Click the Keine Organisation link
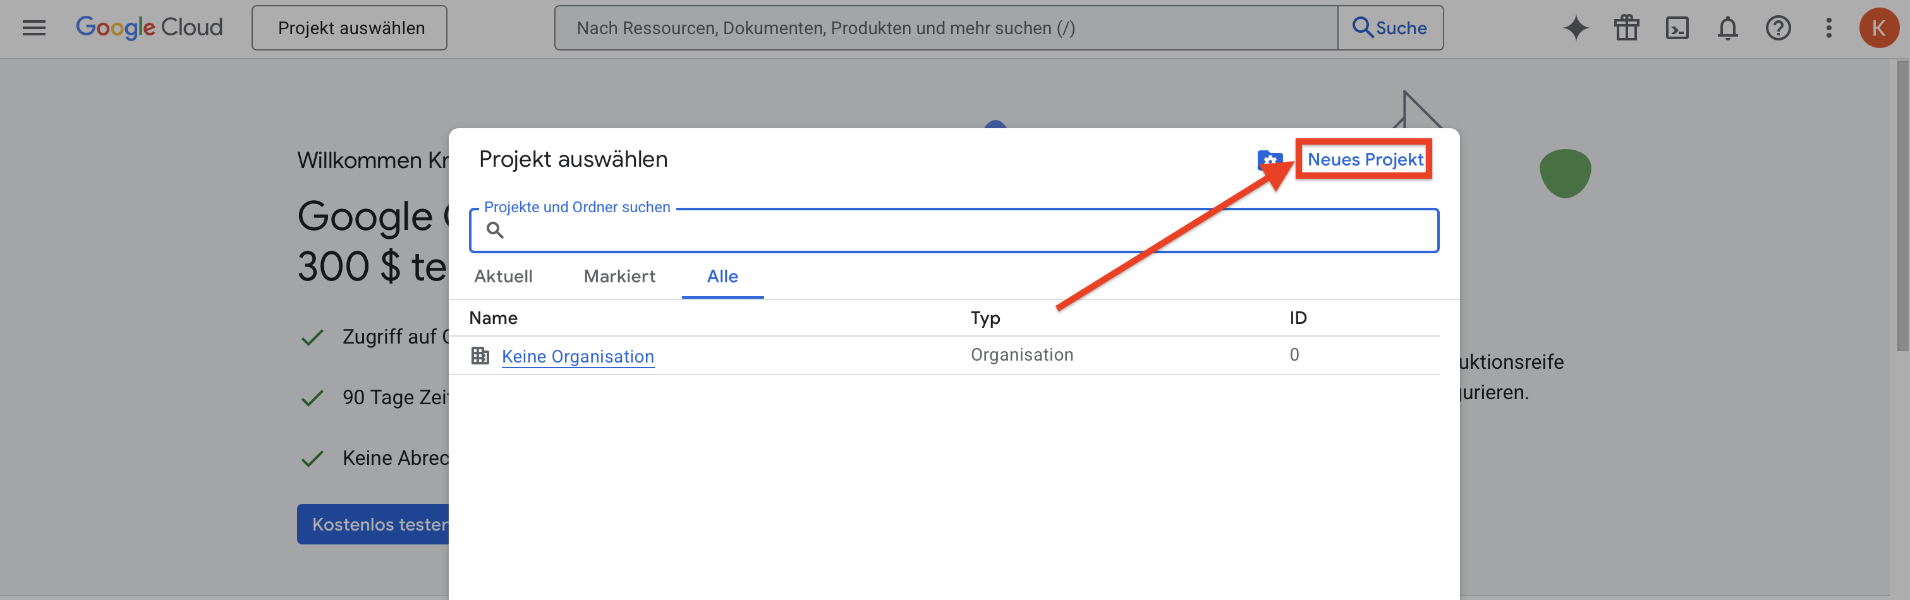1910x600 pixels. click(x=578, y=356)
